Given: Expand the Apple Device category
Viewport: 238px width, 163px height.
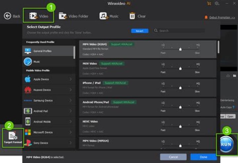Looking at the screenshot, I should [x=49, y=79].
